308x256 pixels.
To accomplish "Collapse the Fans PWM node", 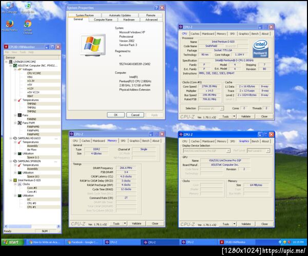I will click(15, 123).
